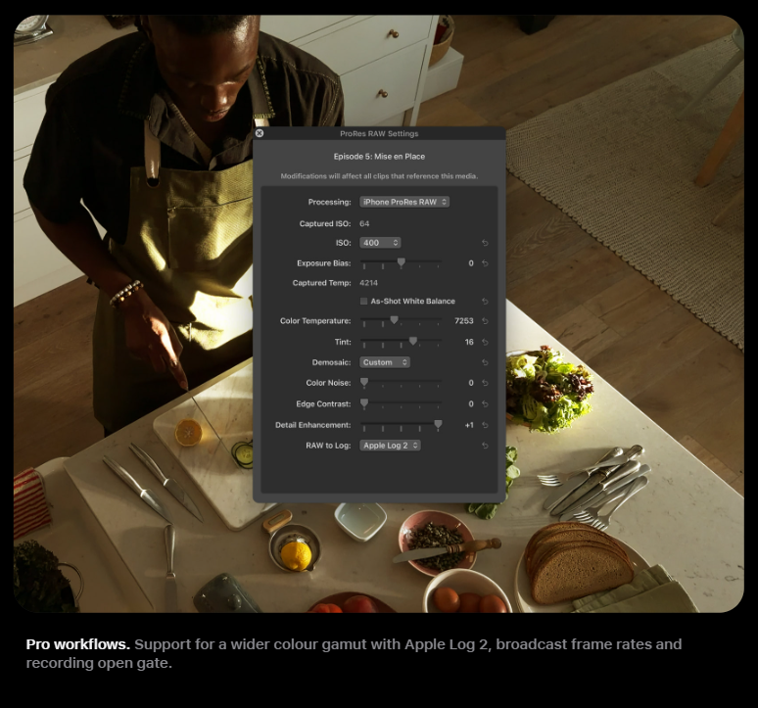758x708 pixels.
Task: Click the clip title Episode 5: Mise en Place
Action: tap(379, 157)
